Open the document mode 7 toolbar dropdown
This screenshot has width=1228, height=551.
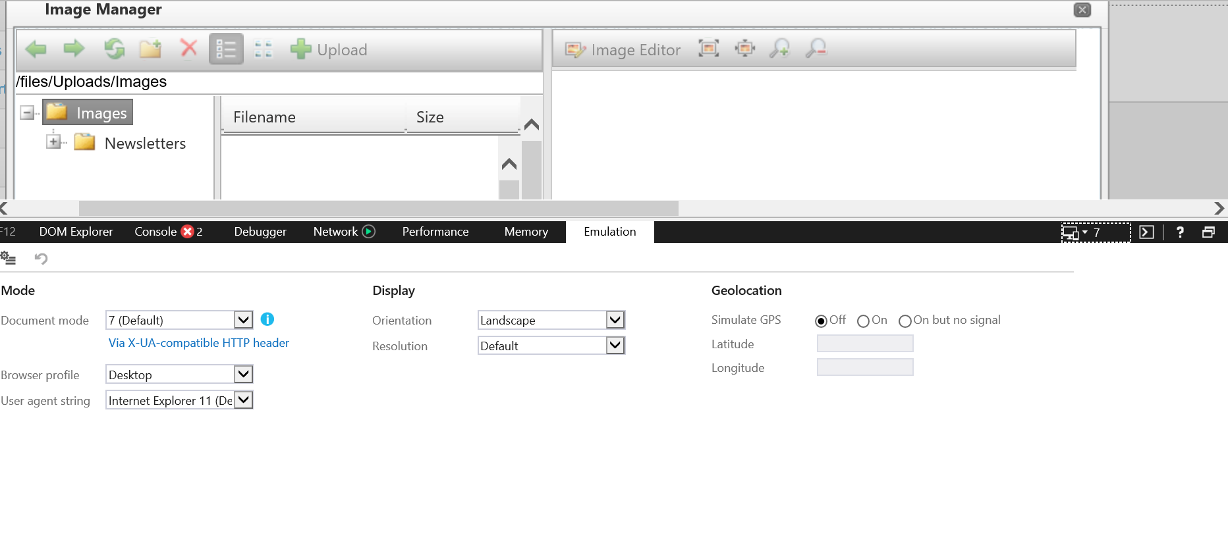pyautogui.click(x=1096, y=232)
